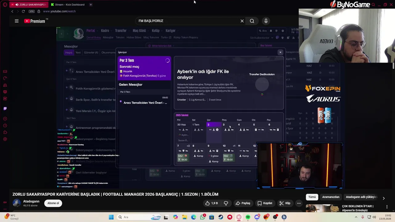Open the Haber Sitesi sub-tab
395x222 pixels.
[134, 37]
